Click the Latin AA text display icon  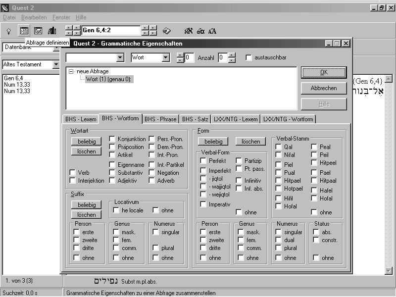212,31
